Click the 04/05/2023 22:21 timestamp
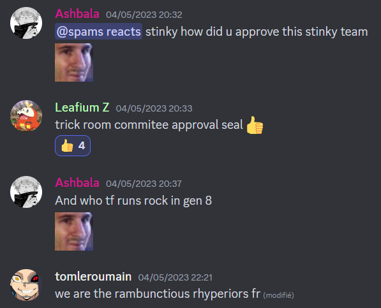Viewport: 381px width, 308px height. pos(175,277)
